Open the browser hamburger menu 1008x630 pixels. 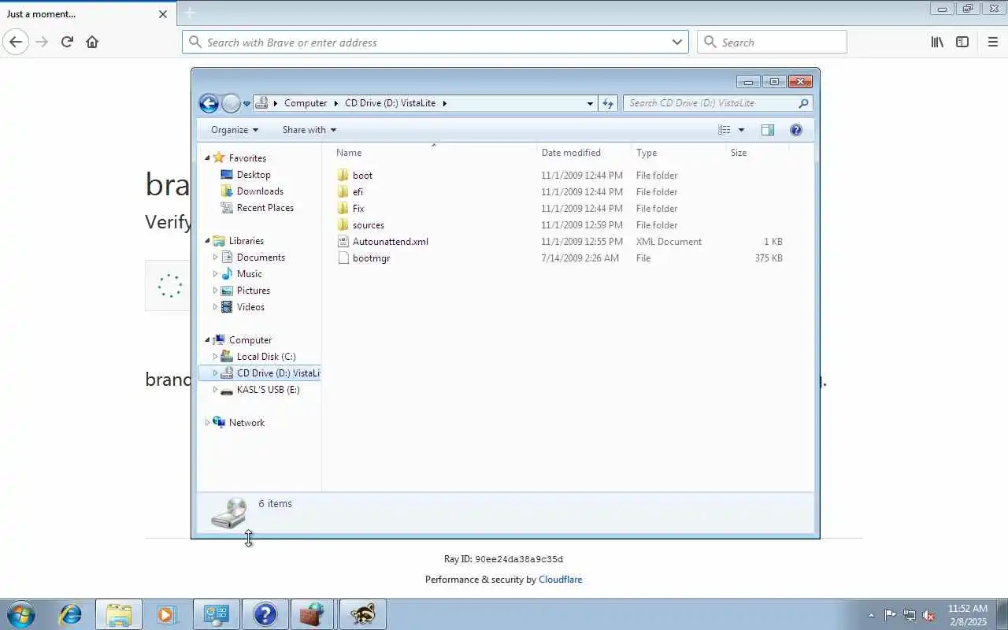pos(992,42)
